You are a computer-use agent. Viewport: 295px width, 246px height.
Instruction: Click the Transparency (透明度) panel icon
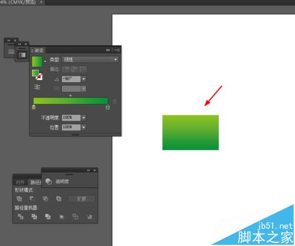[48, 182]
